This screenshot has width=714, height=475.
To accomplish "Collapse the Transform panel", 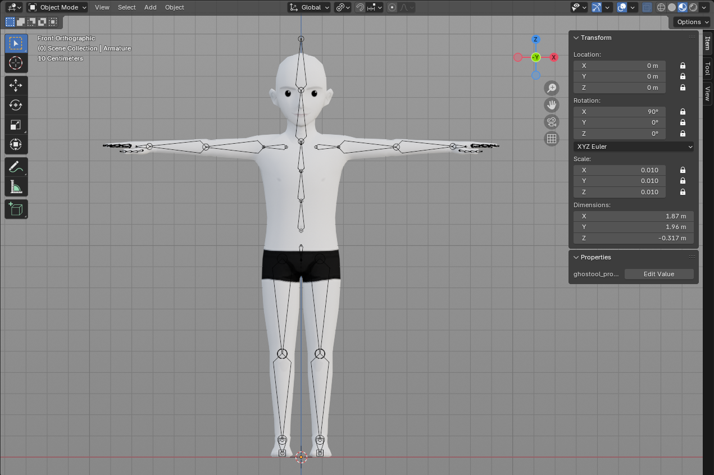I will (576, 38).
